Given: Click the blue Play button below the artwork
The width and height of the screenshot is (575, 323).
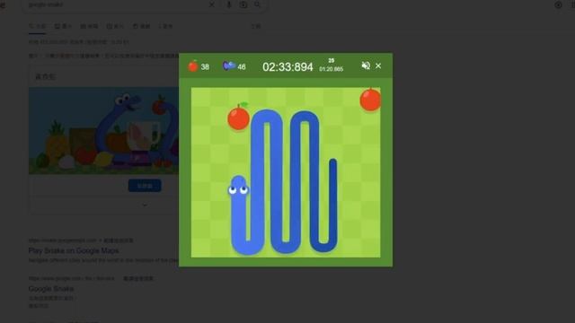Looking at the screenshot, I should (x=145, y=186).
